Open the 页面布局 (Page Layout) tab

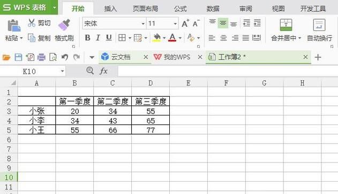click(x=145, y=9)
